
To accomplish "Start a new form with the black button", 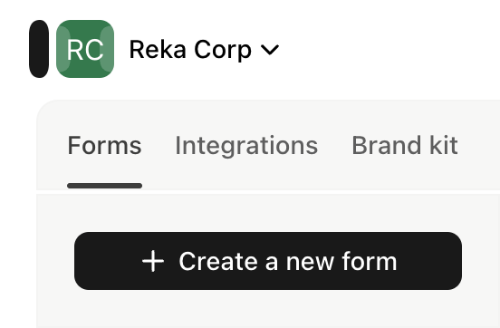I will click(x=268, y=261).
